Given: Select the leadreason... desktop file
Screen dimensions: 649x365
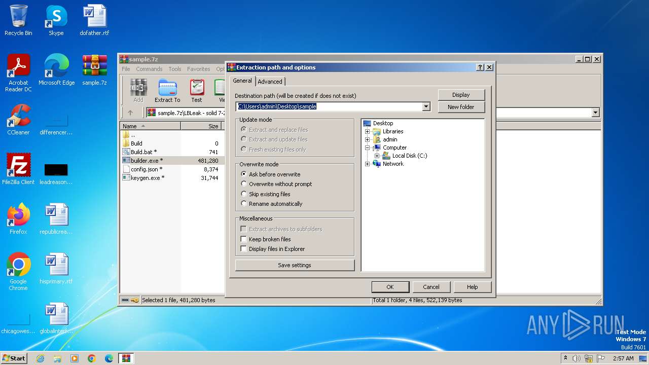Looking at the screenshot, I should coord(56,172).
